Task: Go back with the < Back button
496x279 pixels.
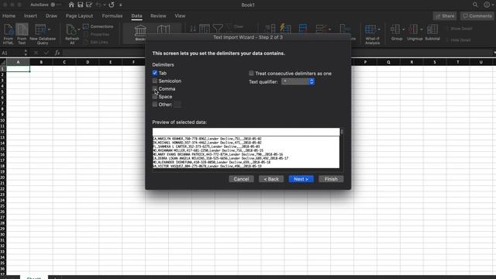Action: pyautogui.click(x=271, y=179)
